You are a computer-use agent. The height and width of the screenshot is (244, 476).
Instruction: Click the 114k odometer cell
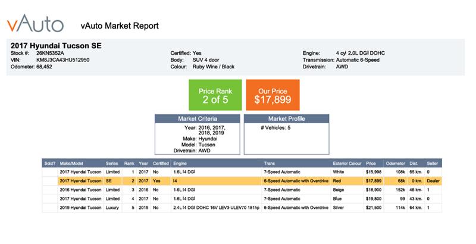(400, 208)
